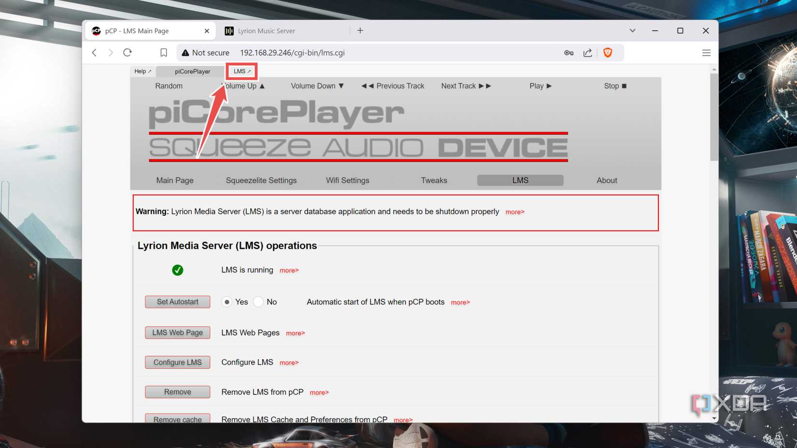Open the browser tab list chevron
The height and width of the screenshot is (448, 797).
632,30
